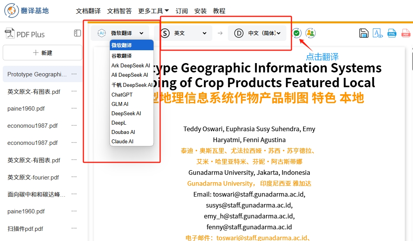Select ChatGPT as translation engine
The width and height of the screenshot is (413, 241).
point(131,95)
